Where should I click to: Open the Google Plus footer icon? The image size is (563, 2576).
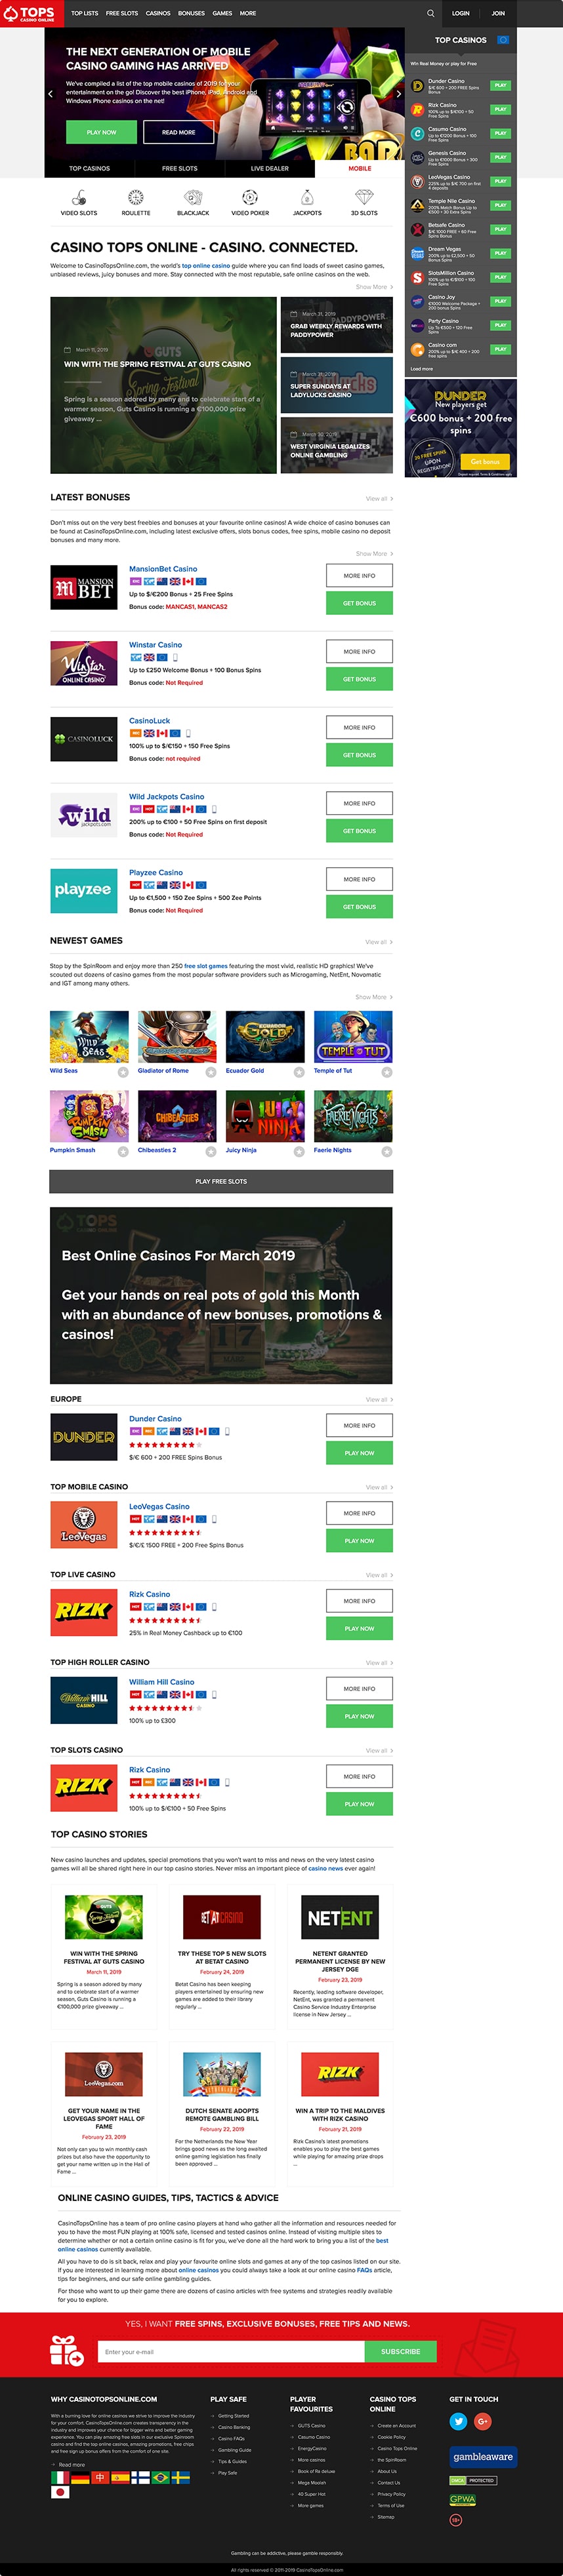483,2421
